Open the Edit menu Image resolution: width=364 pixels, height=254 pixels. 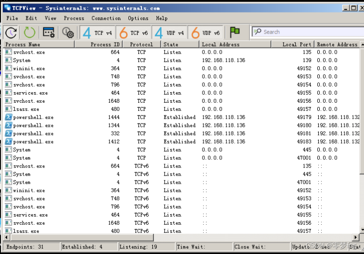click(31, 18)
